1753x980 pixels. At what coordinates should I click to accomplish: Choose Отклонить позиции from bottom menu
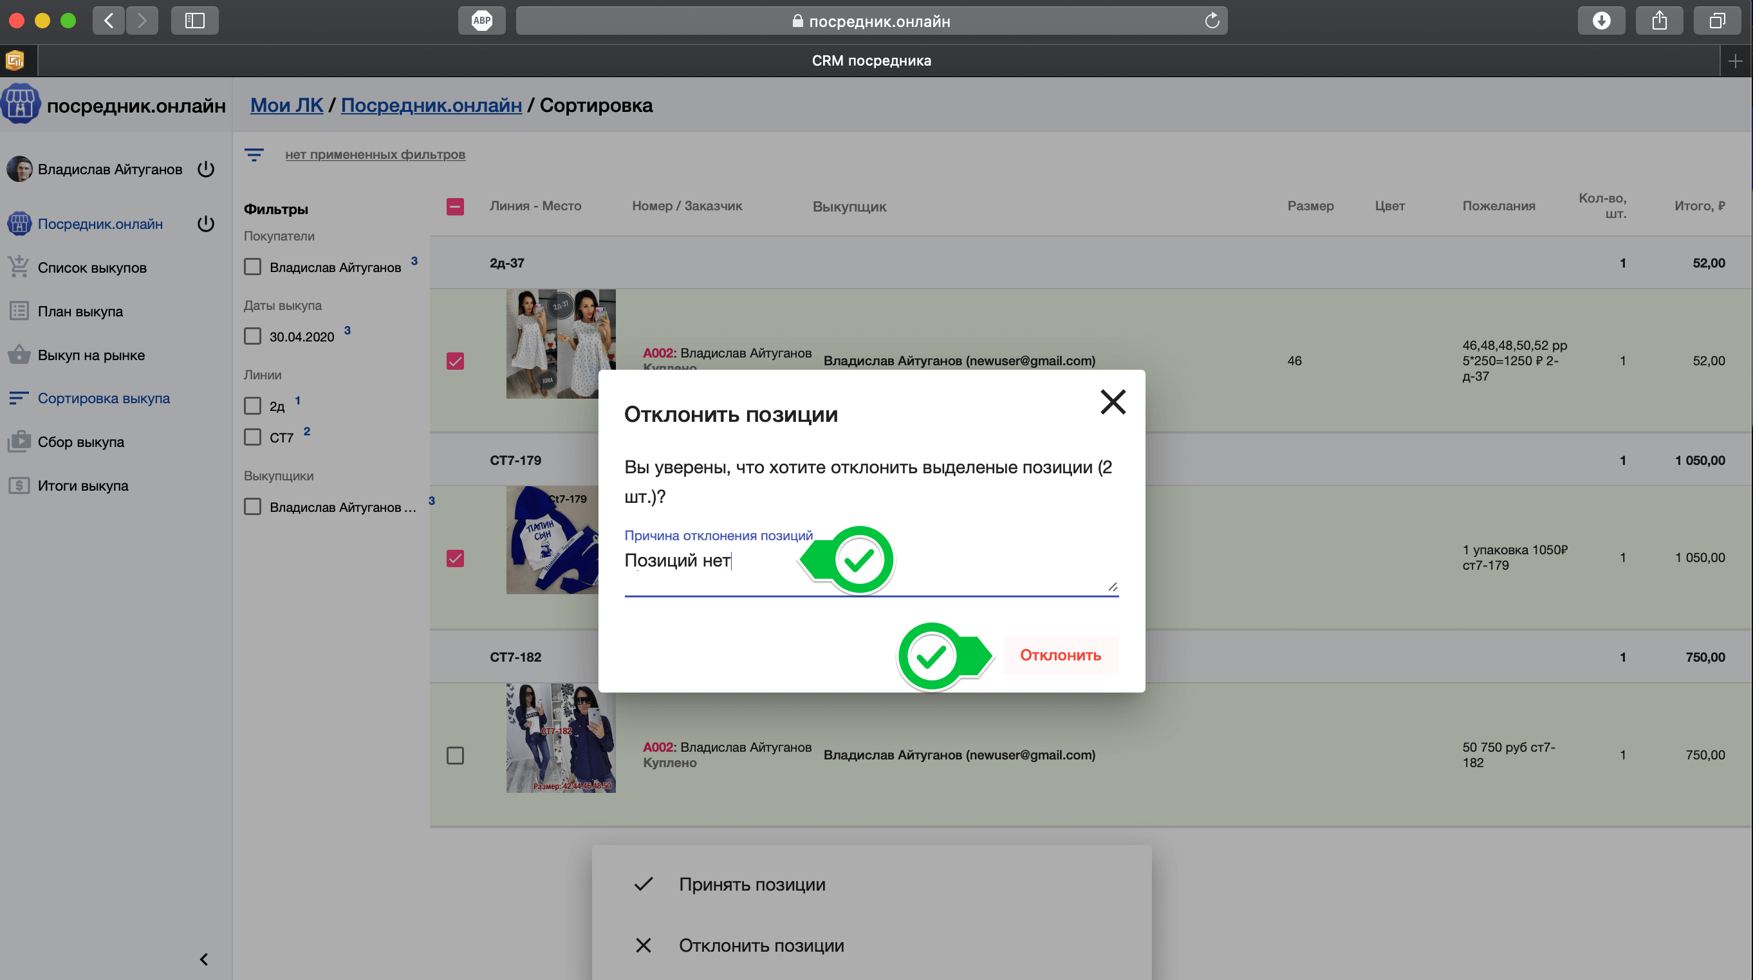point(761,945)
